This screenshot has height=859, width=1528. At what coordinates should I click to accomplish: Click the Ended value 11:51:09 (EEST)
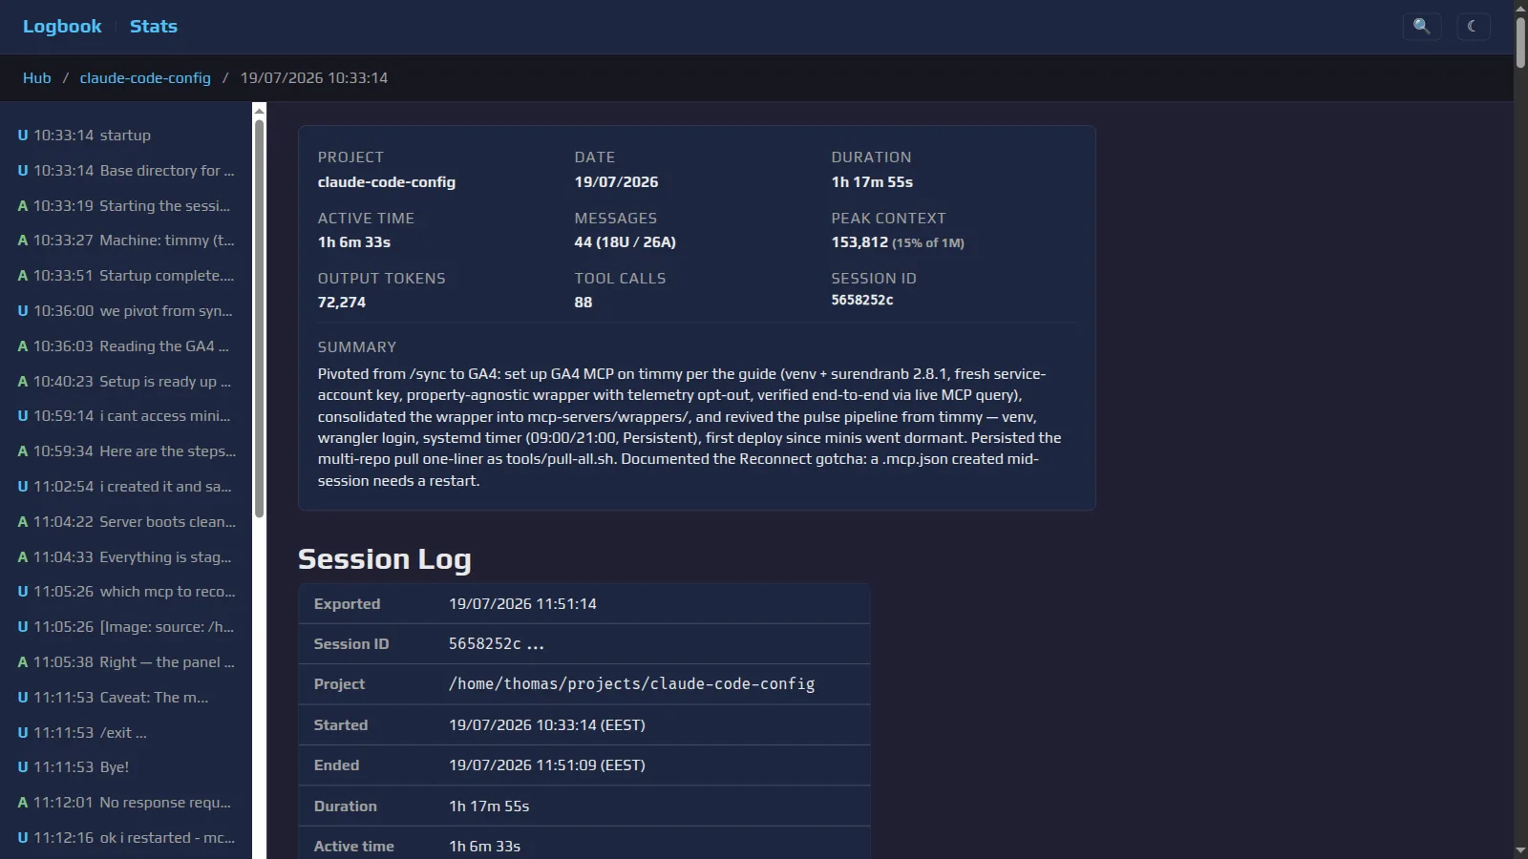point(547,765)
